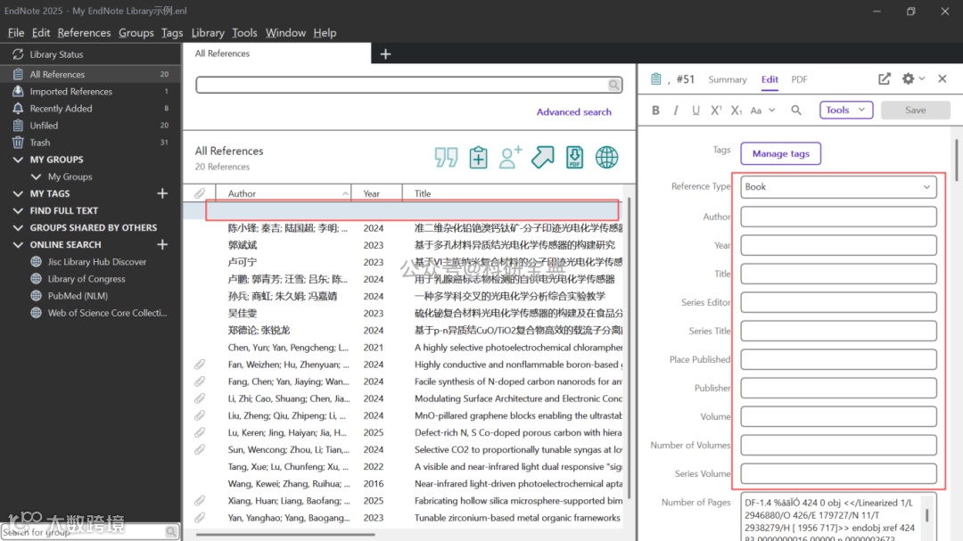
Task: Collapse the ONLINE SEARCH section
Action: pos(18,244)
